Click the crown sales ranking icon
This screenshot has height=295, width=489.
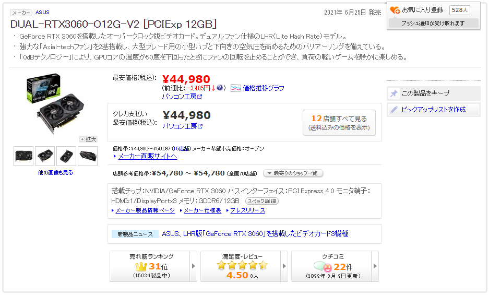[141, 266]
